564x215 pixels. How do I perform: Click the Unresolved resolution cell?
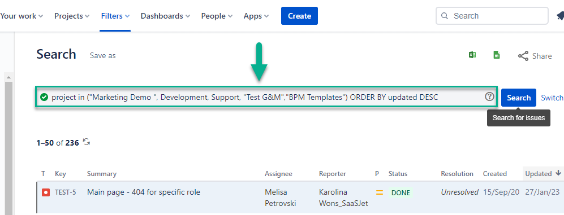(460, 192)
